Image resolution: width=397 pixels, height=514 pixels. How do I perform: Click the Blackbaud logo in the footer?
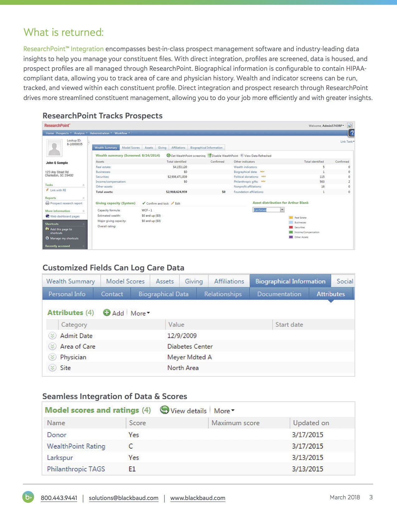pos(28,497)
